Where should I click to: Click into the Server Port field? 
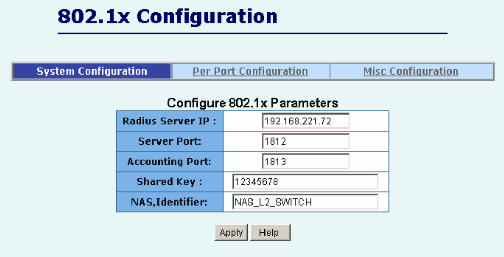pos(305,141)
